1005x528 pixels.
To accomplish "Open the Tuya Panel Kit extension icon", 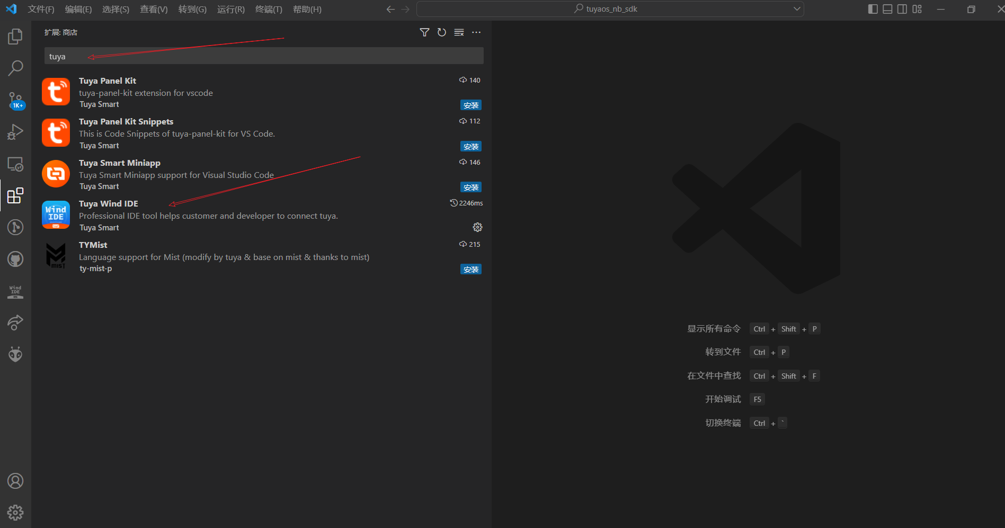I will (56, 92).
